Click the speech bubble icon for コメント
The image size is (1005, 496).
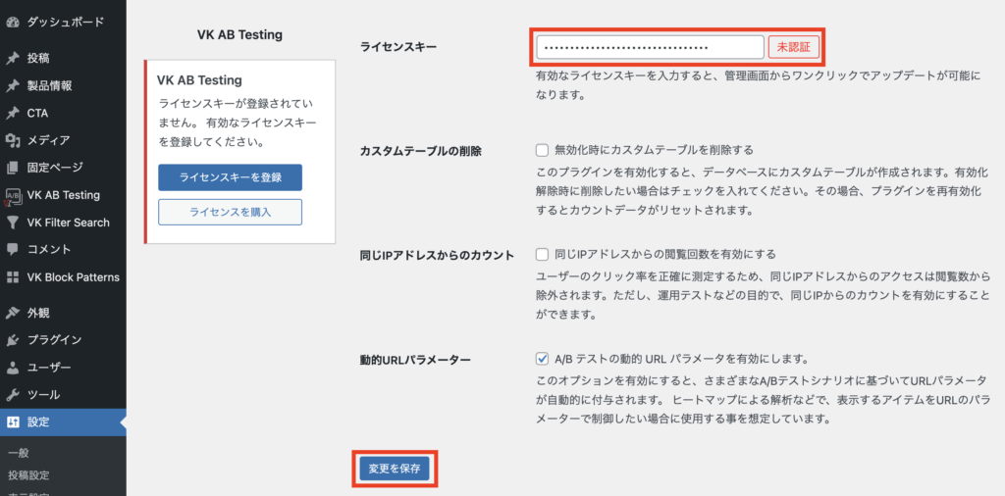pos(13,250)
